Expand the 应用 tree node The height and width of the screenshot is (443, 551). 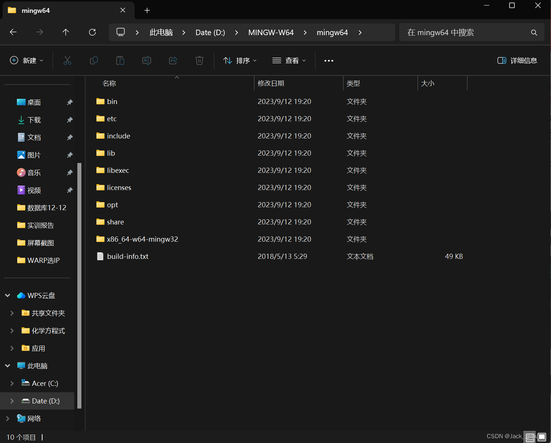[x=12, y=348]
